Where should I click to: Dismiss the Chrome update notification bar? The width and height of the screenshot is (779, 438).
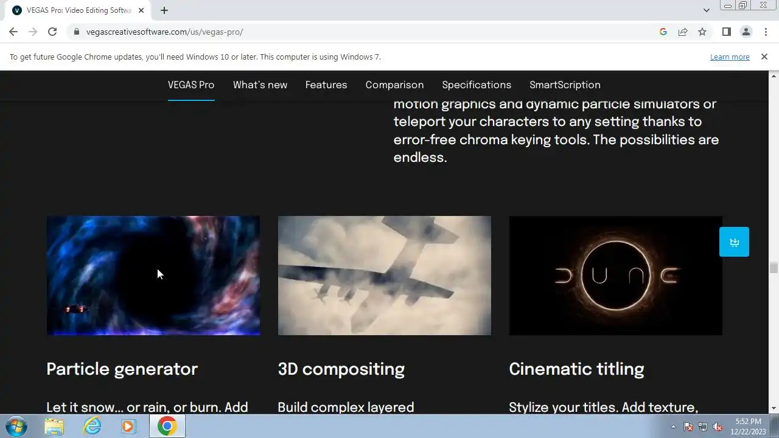coord(764,57)
